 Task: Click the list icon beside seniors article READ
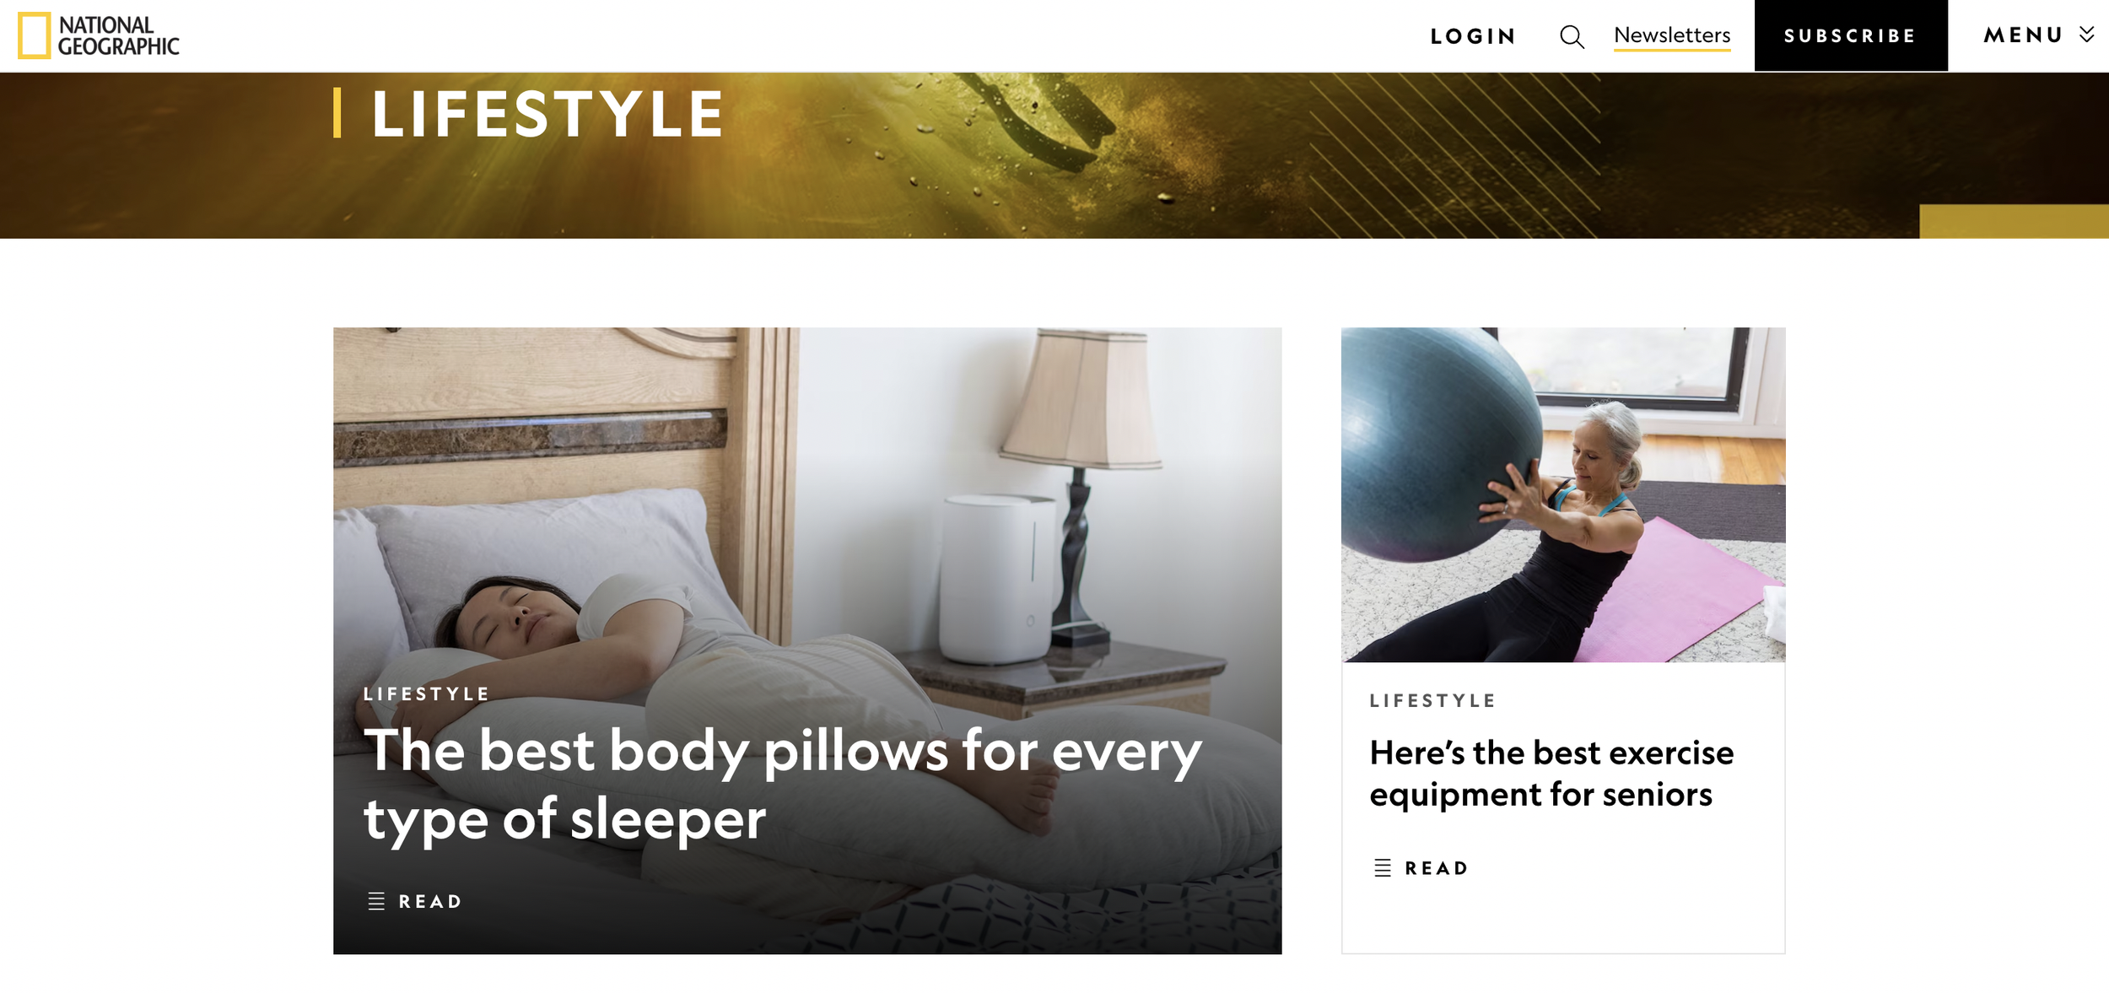1383,867
